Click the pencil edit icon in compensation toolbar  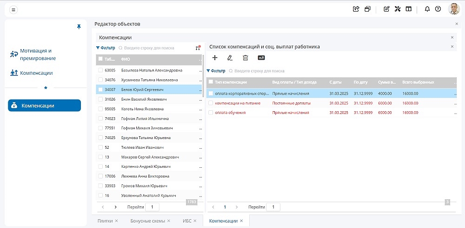click(x=230, y=58)
